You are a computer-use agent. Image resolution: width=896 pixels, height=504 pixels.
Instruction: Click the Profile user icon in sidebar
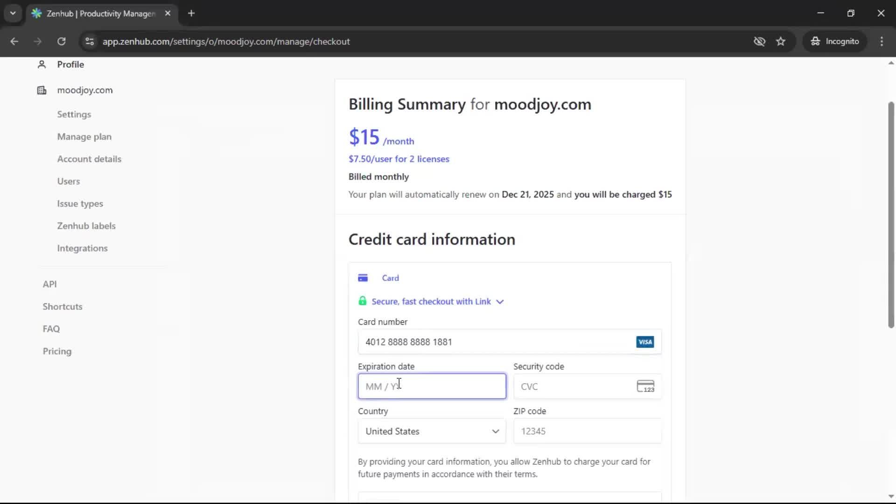tap(42, 64)
